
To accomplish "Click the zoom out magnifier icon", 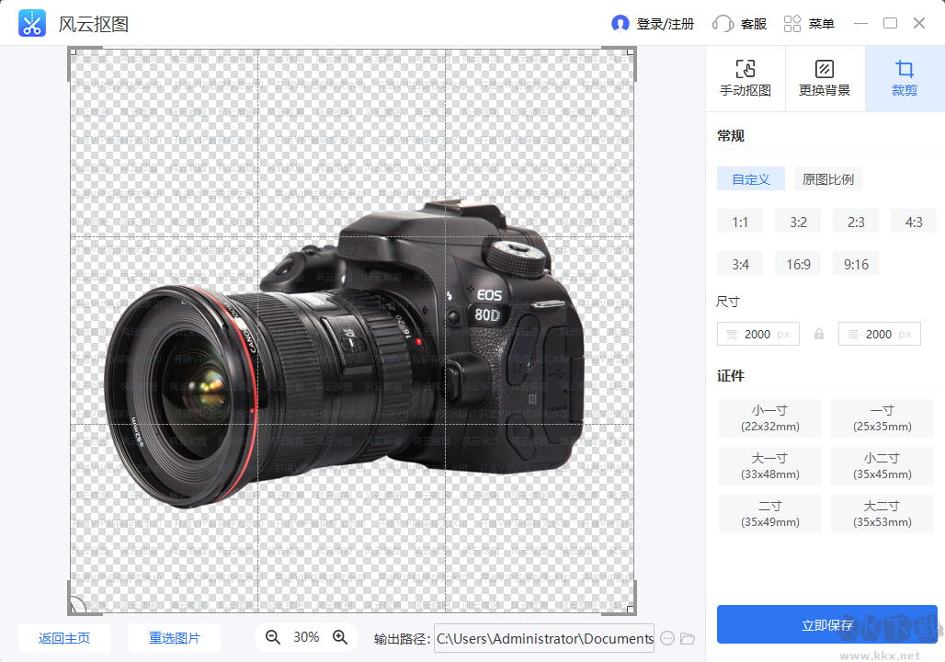I will pos(273,637).
